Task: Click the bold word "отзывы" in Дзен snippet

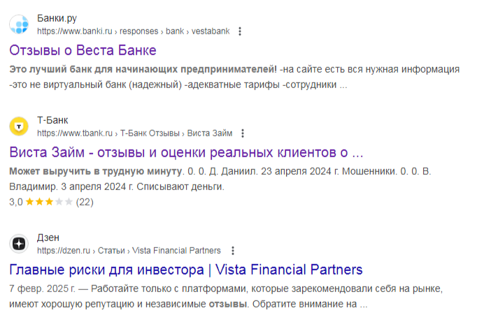Action: pos(227,304)
